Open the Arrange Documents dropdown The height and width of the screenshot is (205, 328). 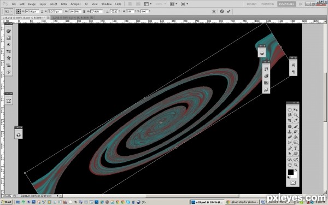point(173,4)
